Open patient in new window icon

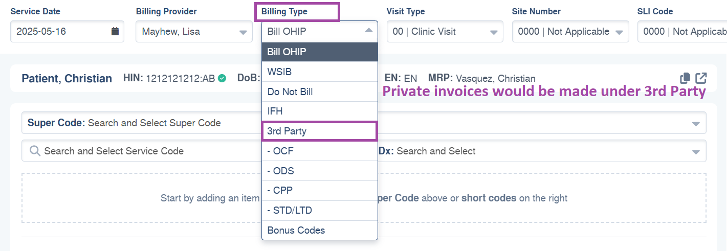click(701, 78)
